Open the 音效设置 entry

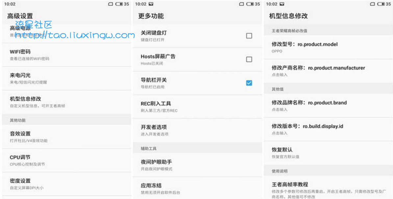[66, 137]
